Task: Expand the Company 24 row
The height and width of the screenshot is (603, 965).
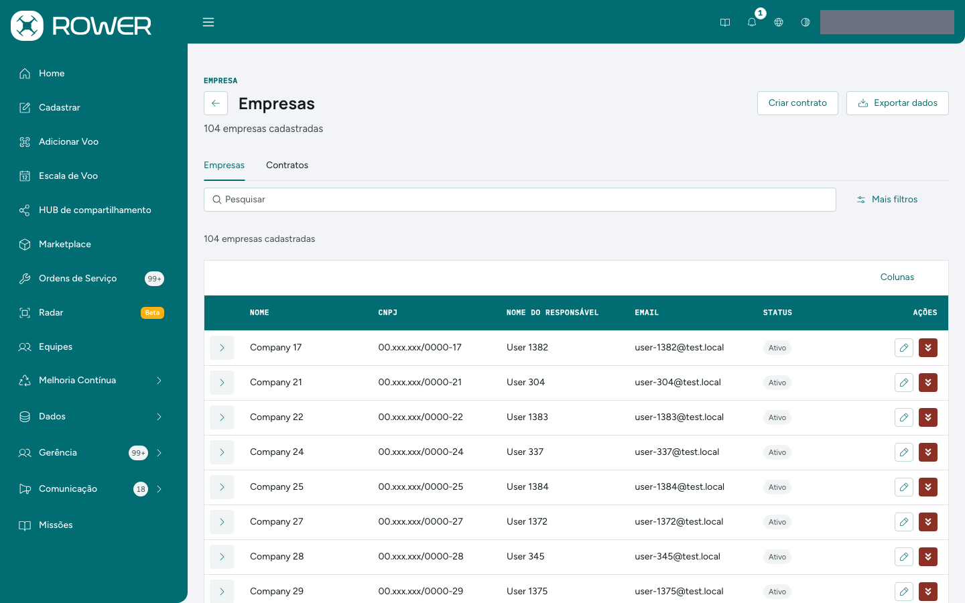Action: pyautogui.click(x=222, y=452)
